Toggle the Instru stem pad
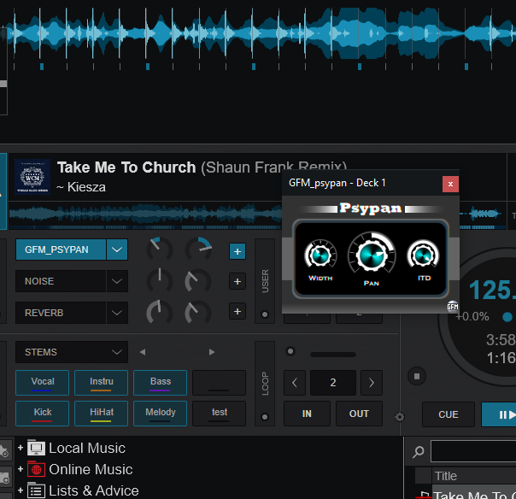 pos(102,383)
